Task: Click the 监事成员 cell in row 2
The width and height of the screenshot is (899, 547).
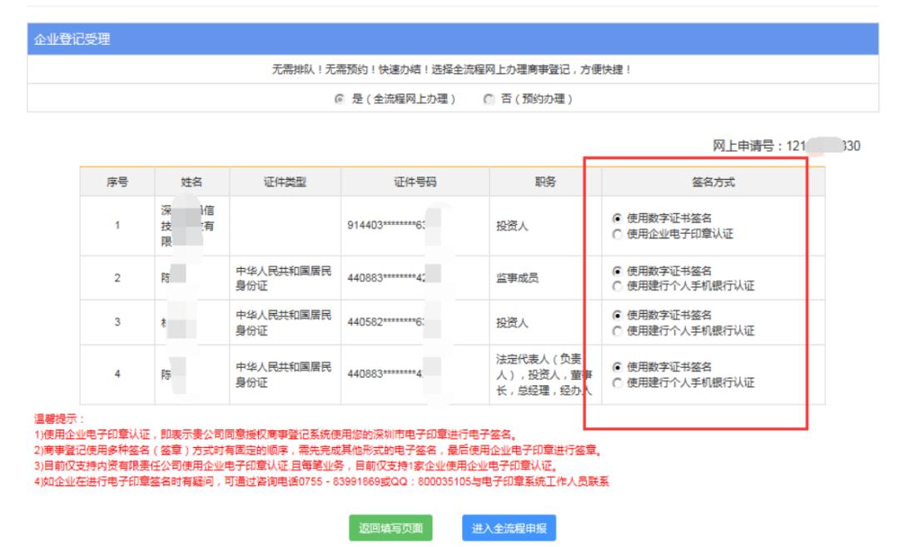Action: 519,278
